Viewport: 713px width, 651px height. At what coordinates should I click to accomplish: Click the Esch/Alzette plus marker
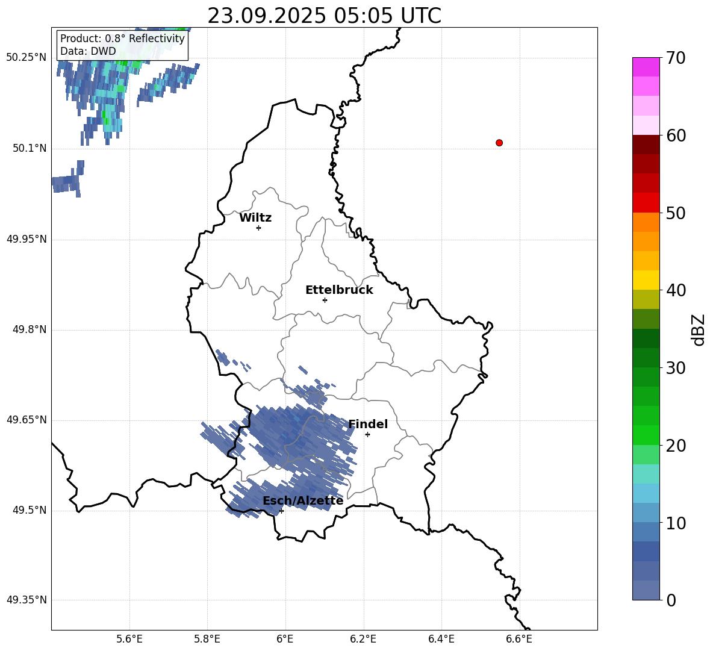(x=281, y=511)
